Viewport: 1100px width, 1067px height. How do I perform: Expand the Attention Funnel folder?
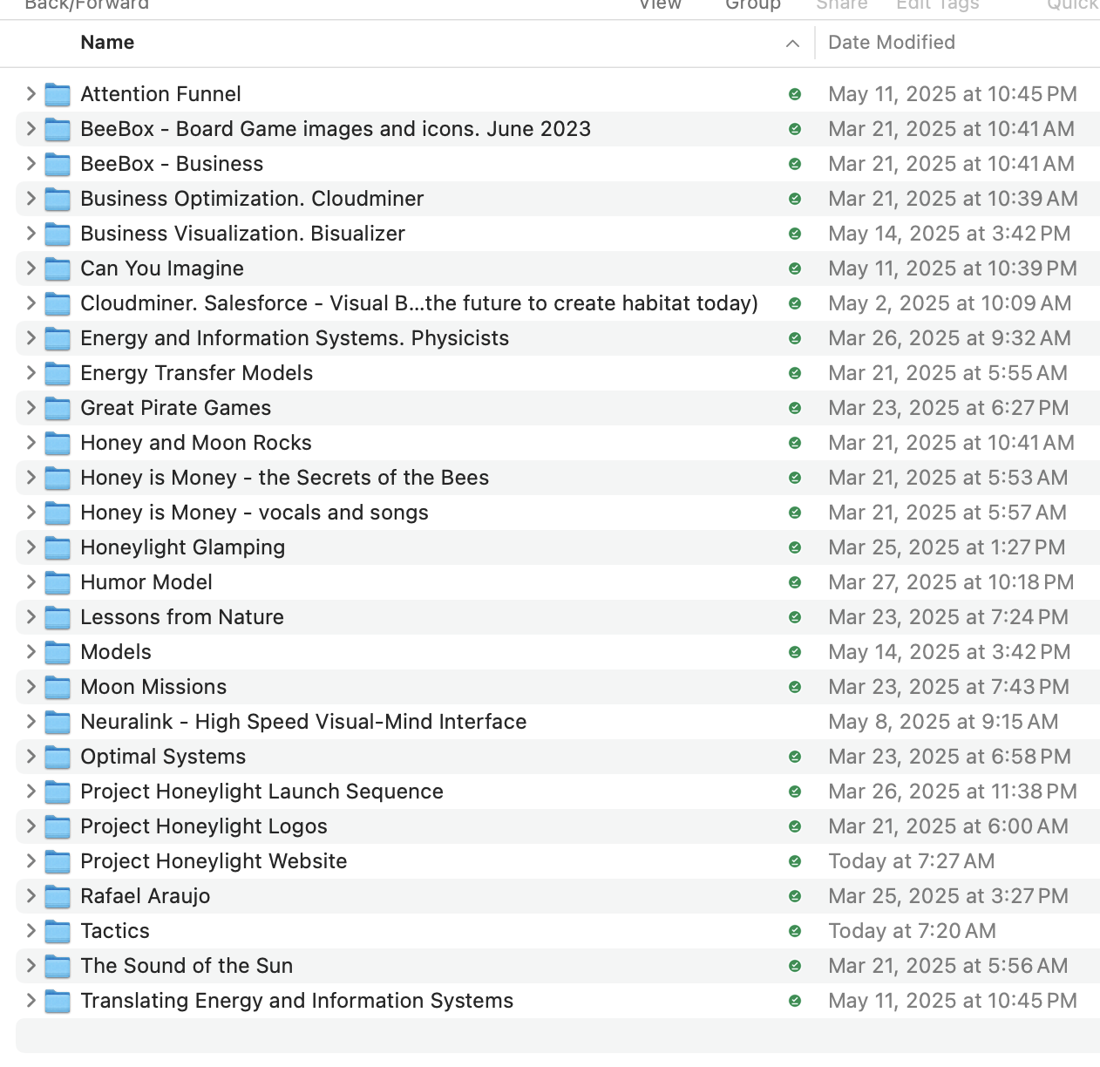[31, 94]
